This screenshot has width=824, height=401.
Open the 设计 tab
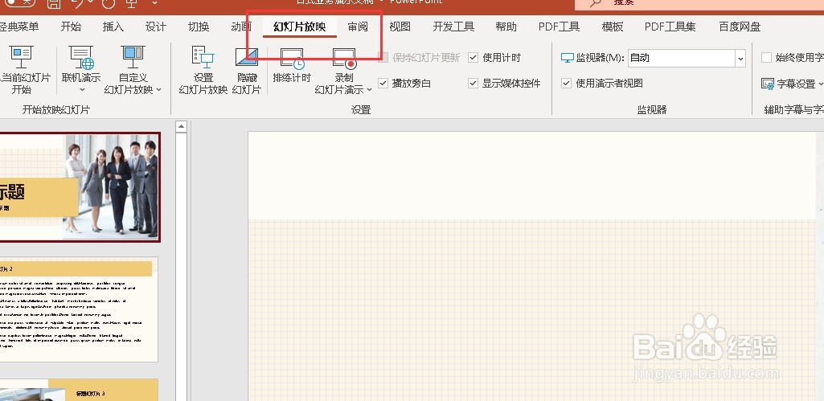point(156,27)
